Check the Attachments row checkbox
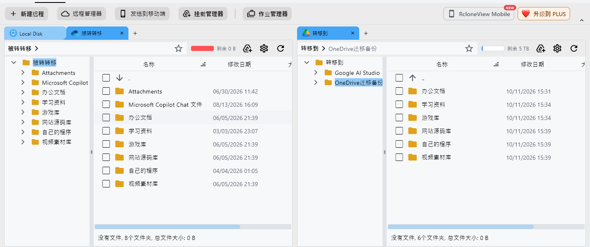 coord(106,91)
